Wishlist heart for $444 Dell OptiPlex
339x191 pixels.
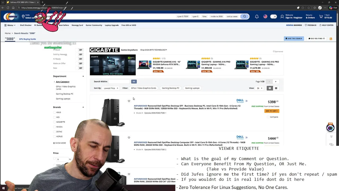pos(129,138)
